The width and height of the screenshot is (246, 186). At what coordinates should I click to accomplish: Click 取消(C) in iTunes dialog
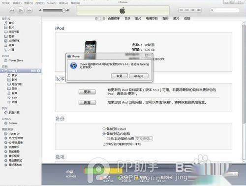click(x=139, y=76)
